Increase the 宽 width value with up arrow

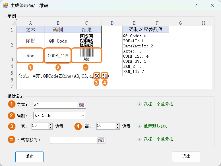coord(51,125)
